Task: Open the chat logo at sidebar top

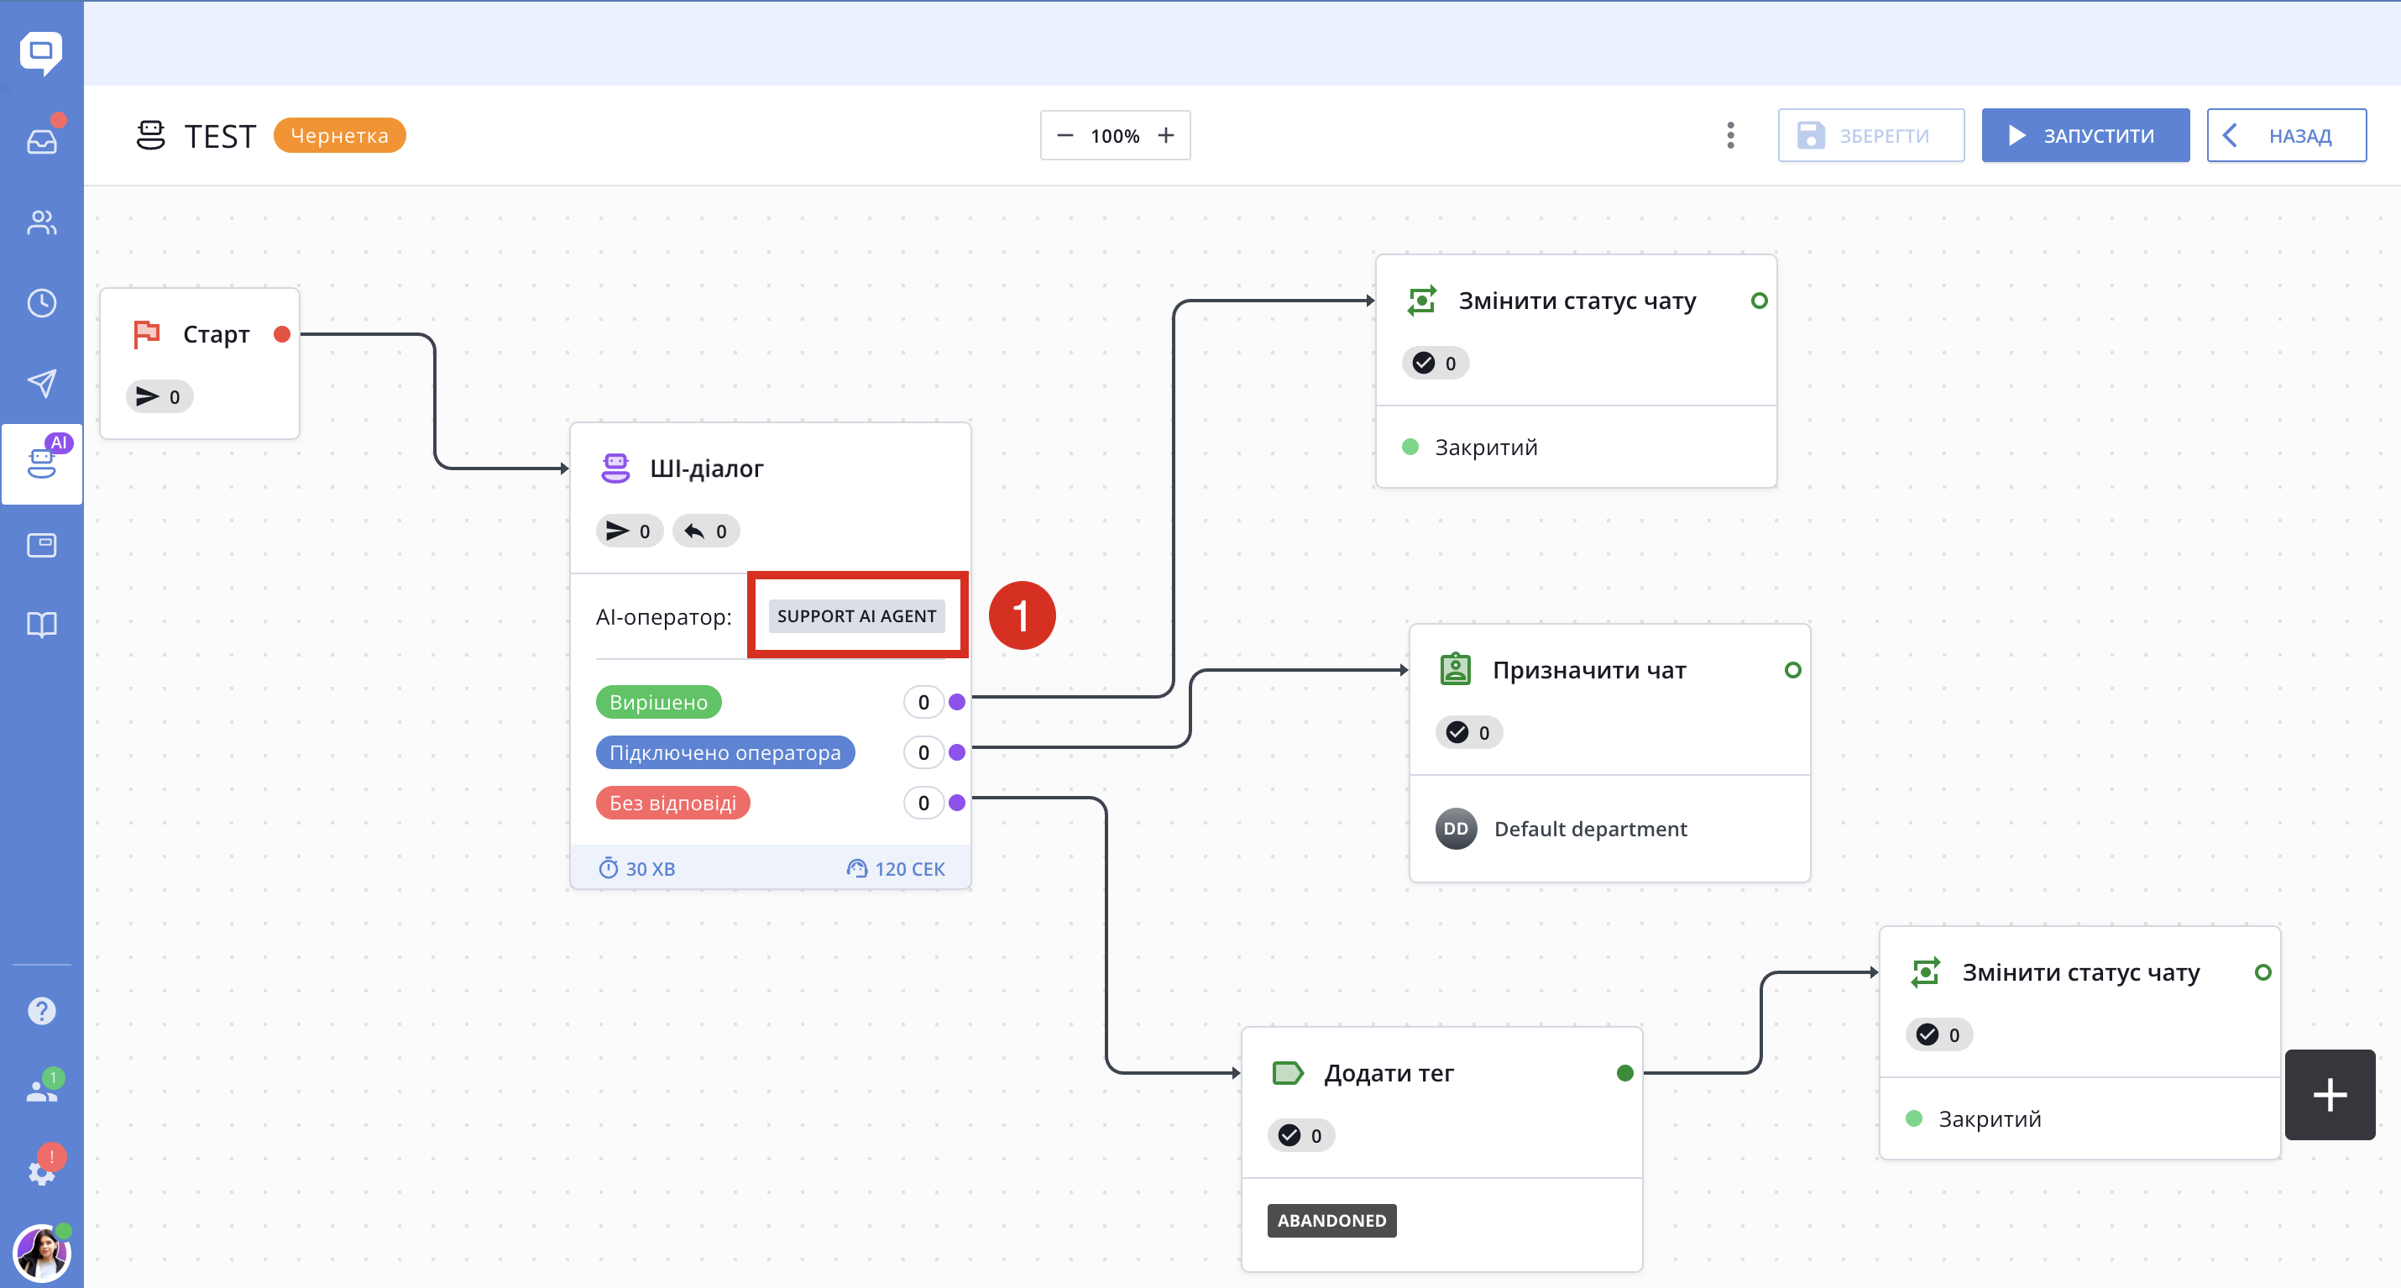Action: coord(41,52)
